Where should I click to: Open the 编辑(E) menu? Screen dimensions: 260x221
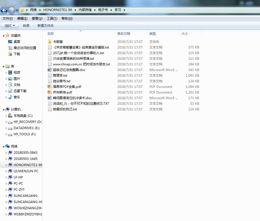(22, 18)
